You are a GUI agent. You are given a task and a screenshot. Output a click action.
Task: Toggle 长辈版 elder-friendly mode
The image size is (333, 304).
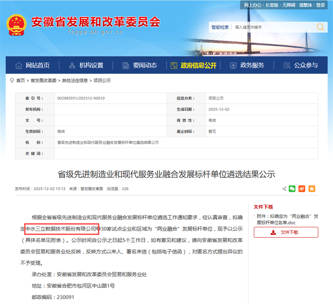[x=271, y=5]
